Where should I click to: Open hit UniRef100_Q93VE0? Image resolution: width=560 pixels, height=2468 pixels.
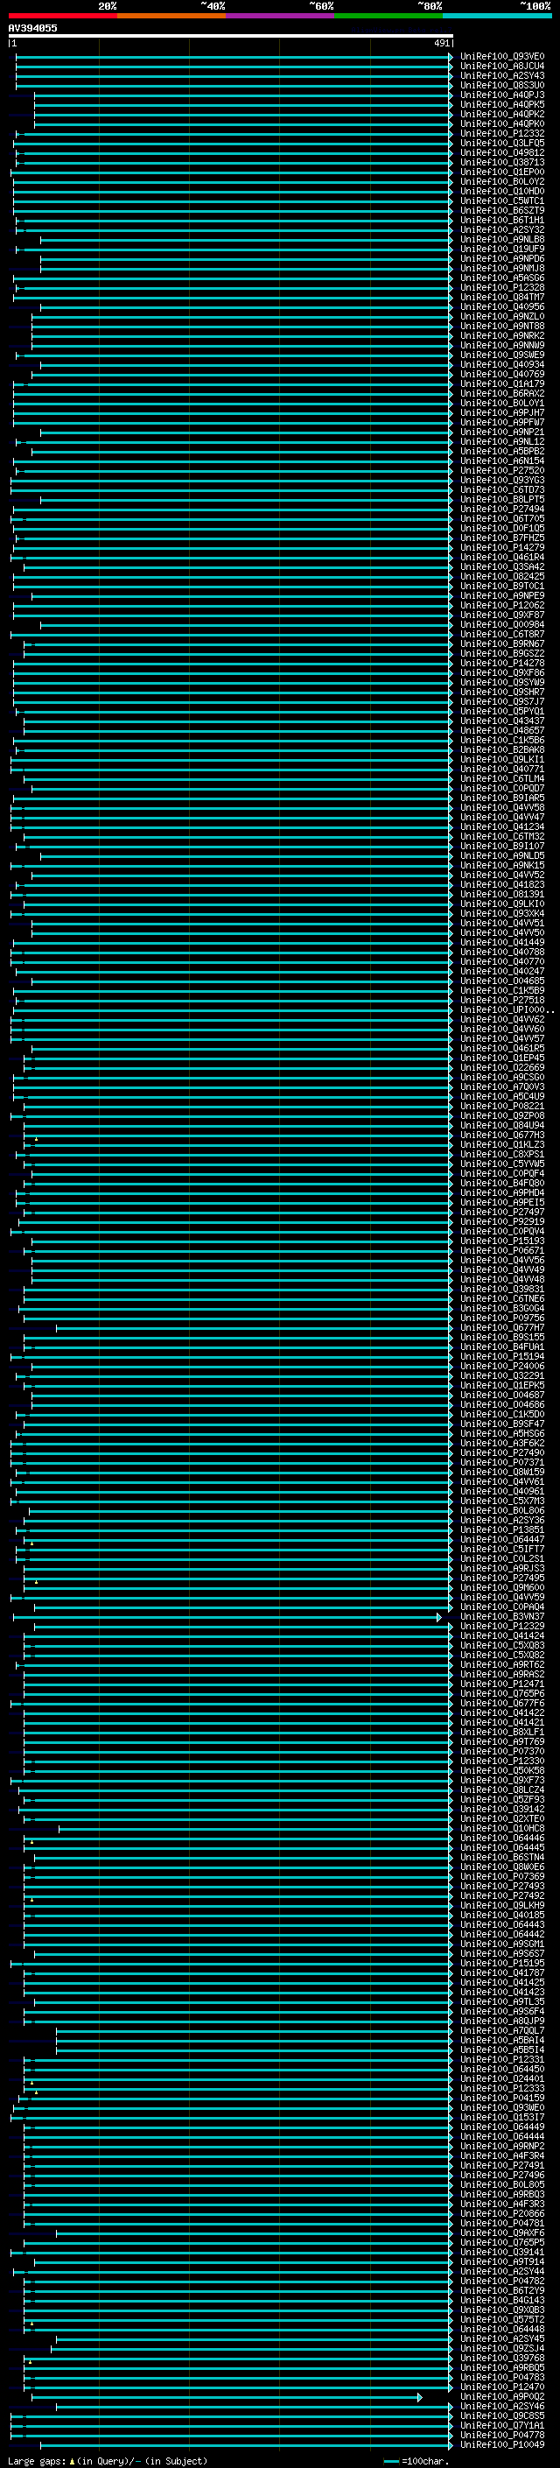click(501, 57)
